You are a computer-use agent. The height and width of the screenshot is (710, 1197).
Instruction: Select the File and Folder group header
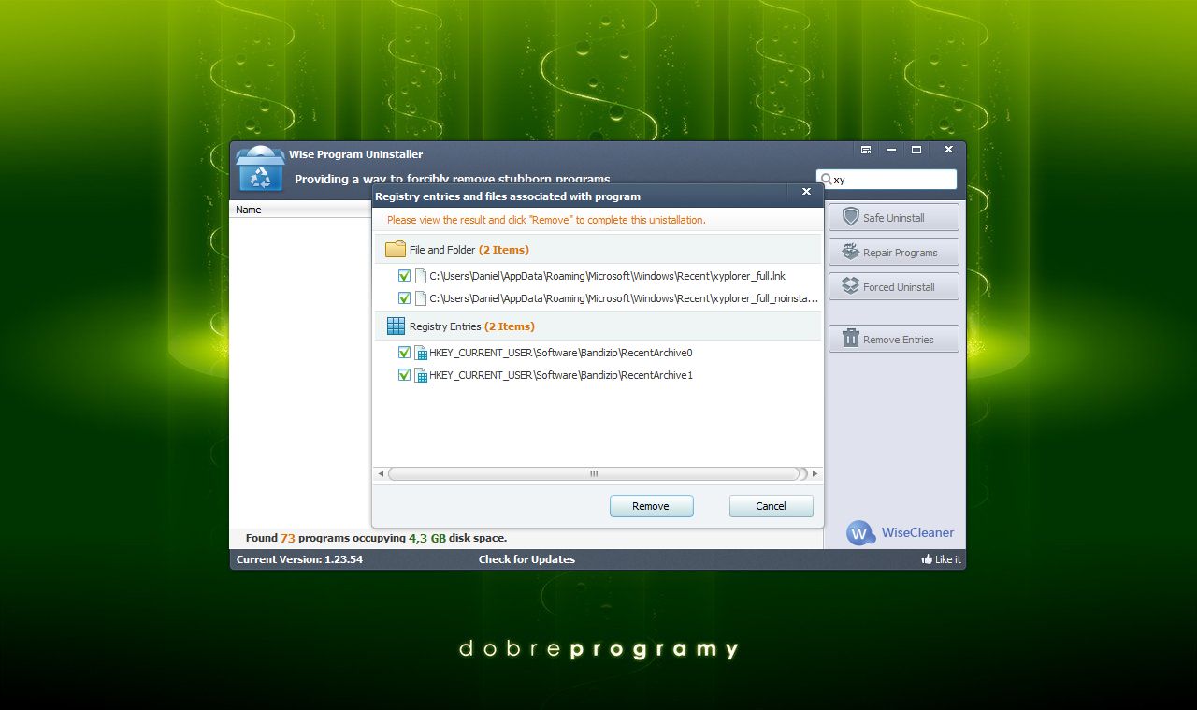[x=598, y=250]
